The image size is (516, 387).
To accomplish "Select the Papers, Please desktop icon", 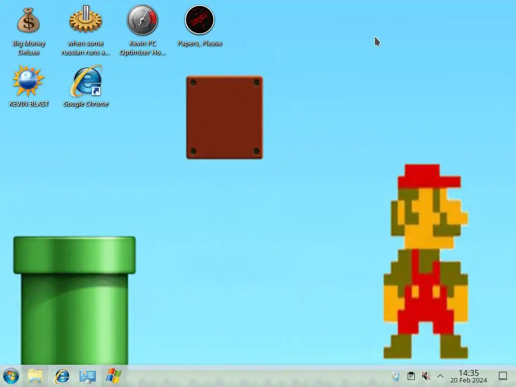I will [x=200, y=20].
